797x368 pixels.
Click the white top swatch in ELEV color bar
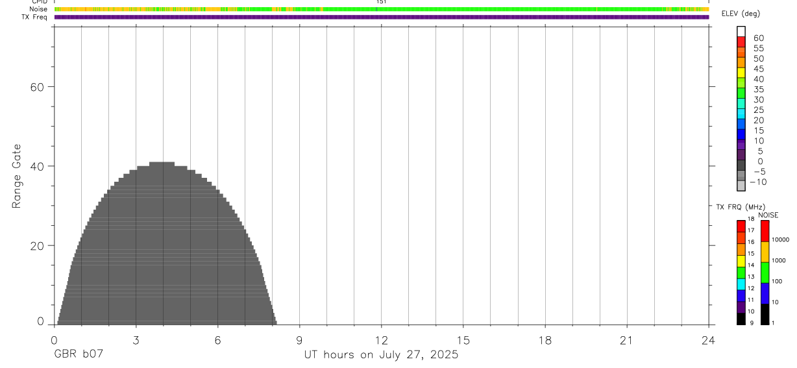coord(741,31)
